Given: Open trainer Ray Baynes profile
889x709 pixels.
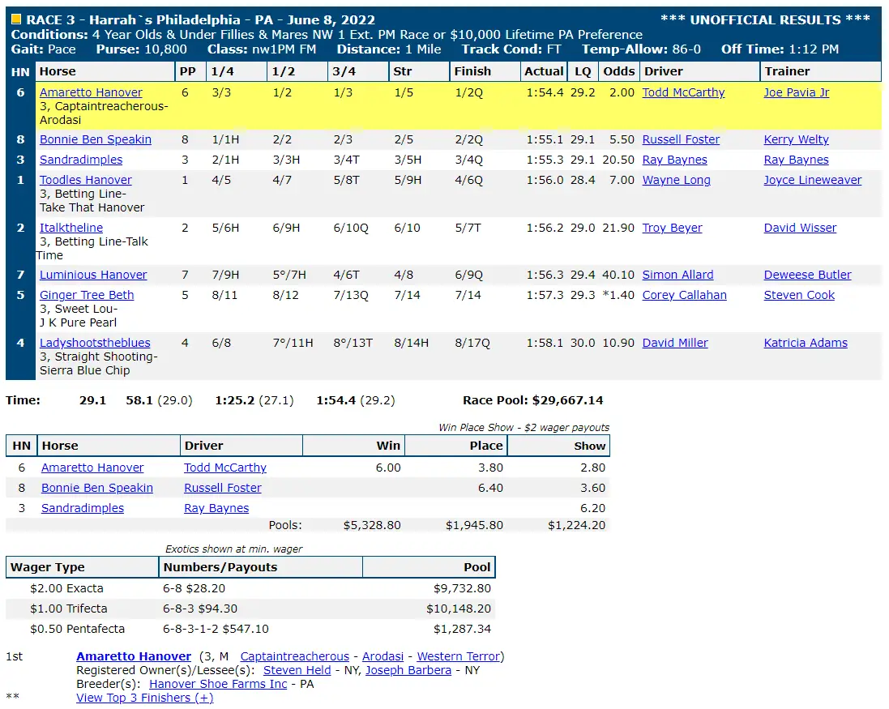Looking at the screenshot, I should click(x=796, y=160).
